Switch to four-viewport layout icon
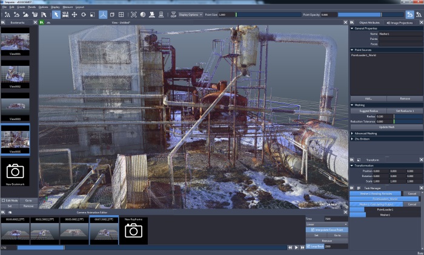424x255 pixels. 121,15
